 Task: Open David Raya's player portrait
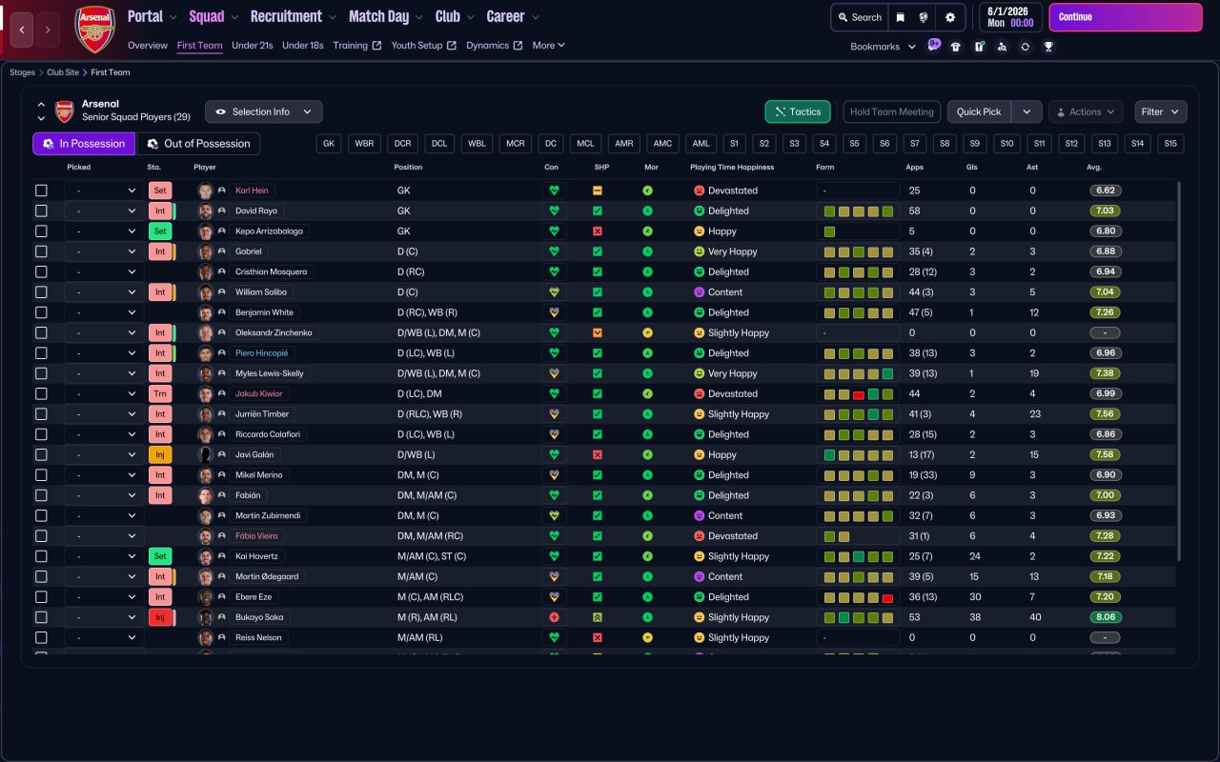205,211
